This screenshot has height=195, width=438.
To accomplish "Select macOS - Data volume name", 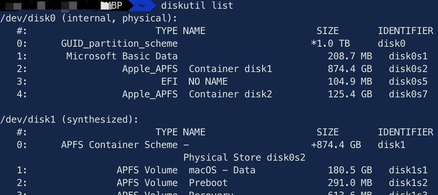I will point(222,170).
